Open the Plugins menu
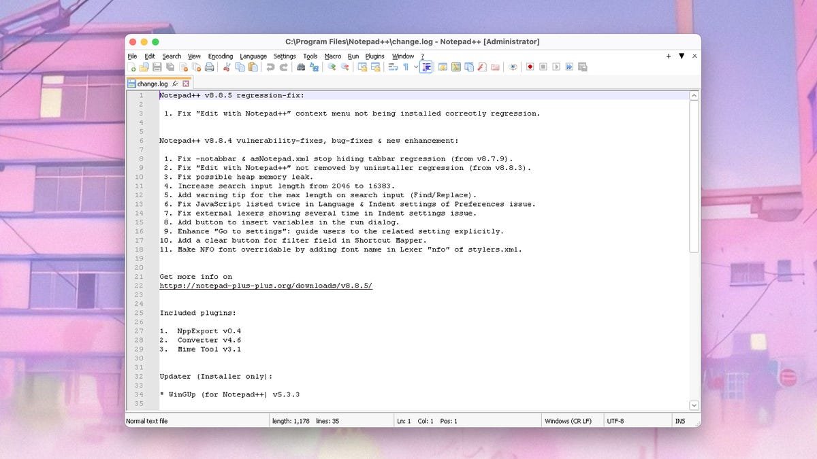The image size is (817, 459). point(374,56)
